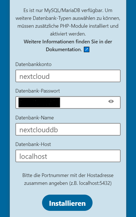Click the port number hint text

(68, 179)
